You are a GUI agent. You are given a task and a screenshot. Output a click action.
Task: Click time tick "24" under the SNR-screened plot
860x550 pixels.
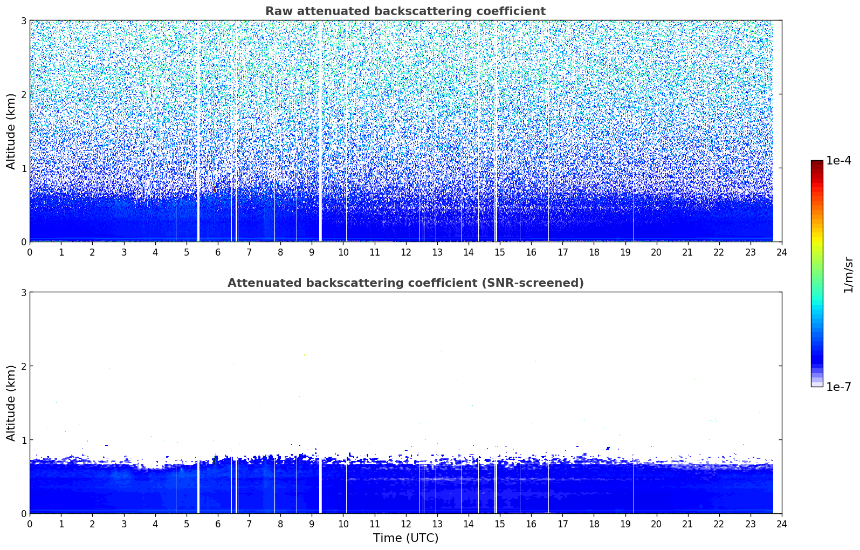pyautogui.click(x=782, y=524)
